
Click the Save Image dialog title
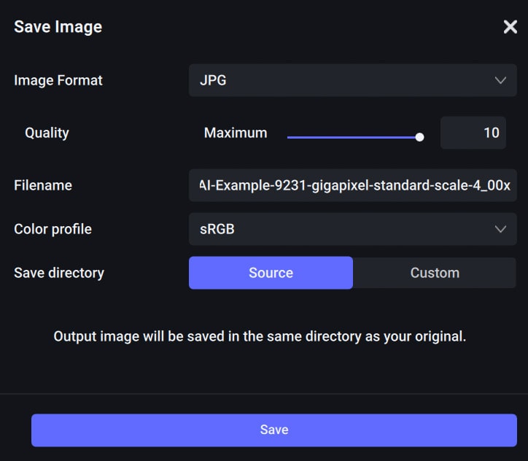(x=58, y=27)
